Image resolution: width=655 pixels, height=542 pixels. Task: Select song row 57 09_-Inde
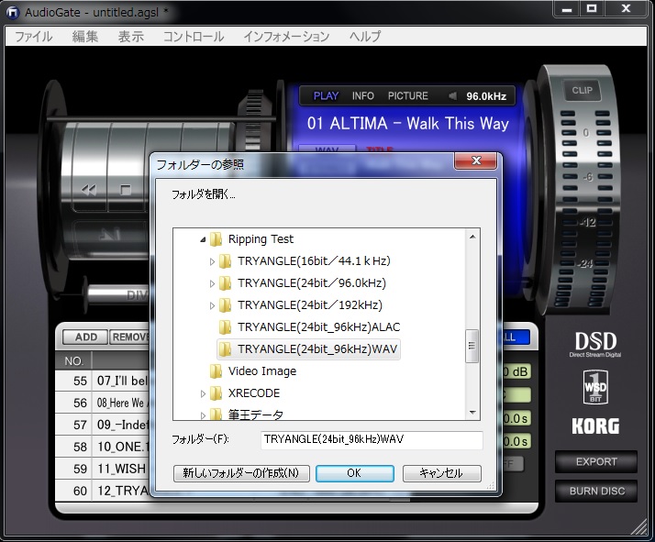click(103, 426)
